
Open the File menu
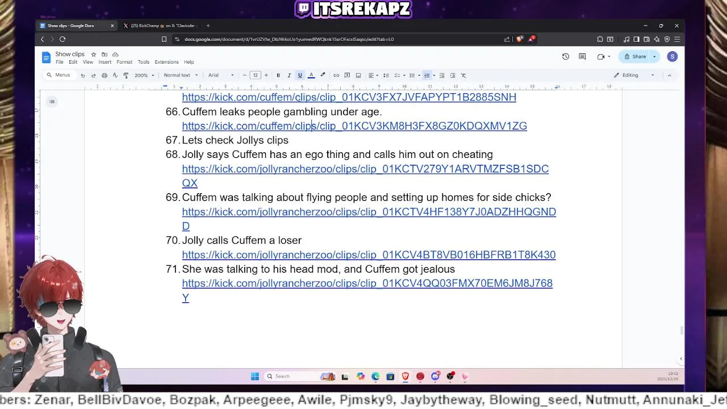[x=59, y=62]
